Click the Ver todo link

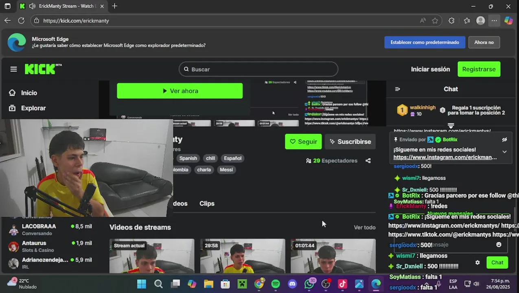pos(364,227)
